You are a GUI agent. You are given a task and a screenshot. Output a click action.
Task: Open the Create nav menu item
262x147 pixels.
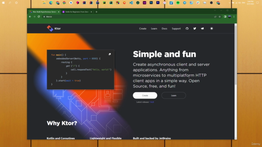pos(143,29)
